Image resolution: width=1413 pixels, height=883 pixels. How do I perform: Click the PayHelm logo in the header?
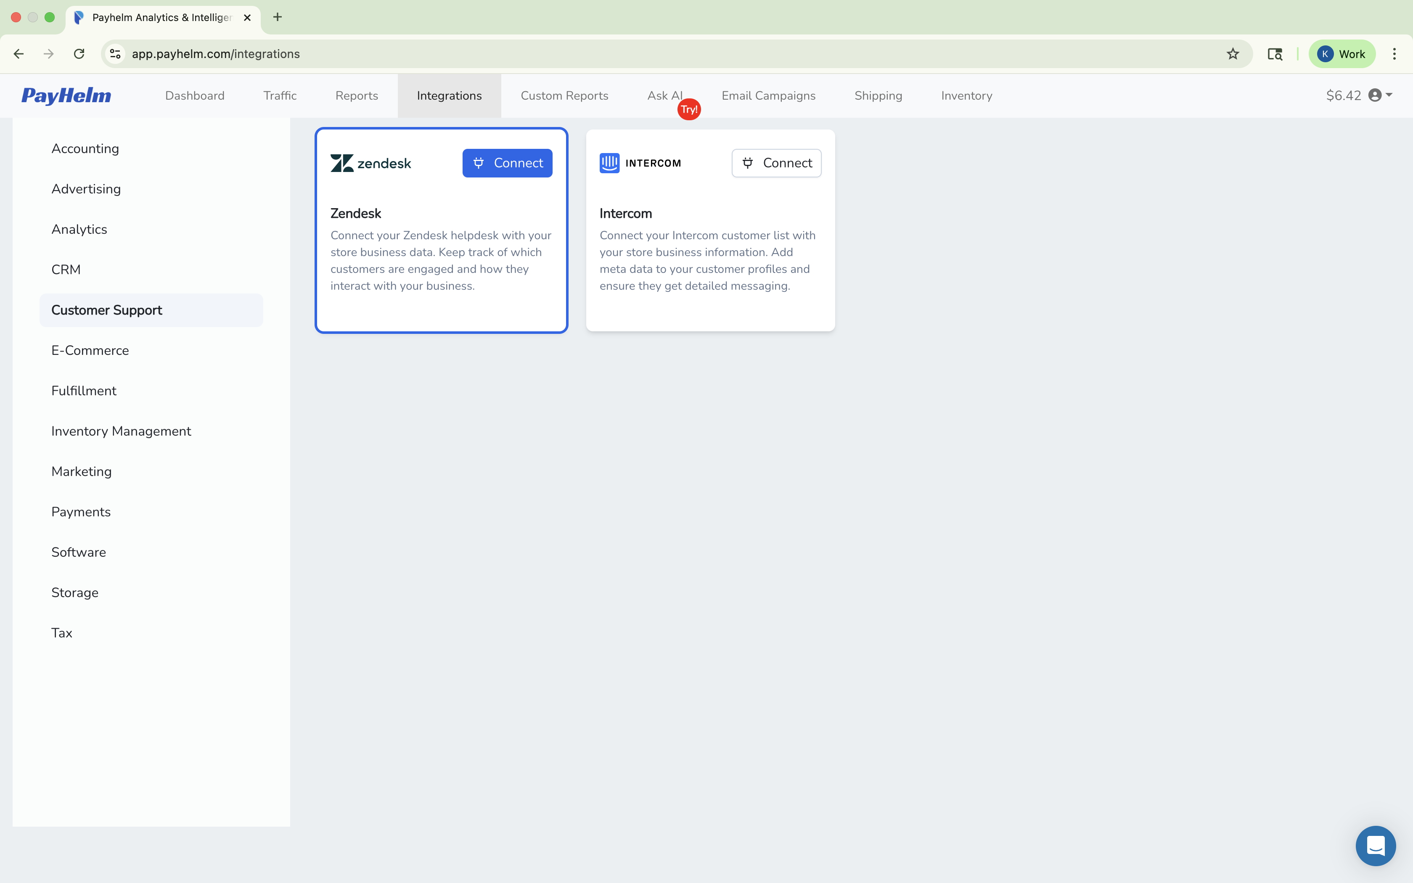66,95
